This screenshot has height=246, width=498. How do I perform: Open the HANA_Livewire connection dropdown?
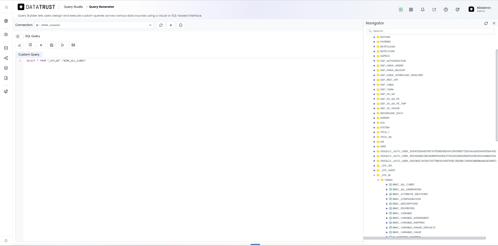pos(94,25)
